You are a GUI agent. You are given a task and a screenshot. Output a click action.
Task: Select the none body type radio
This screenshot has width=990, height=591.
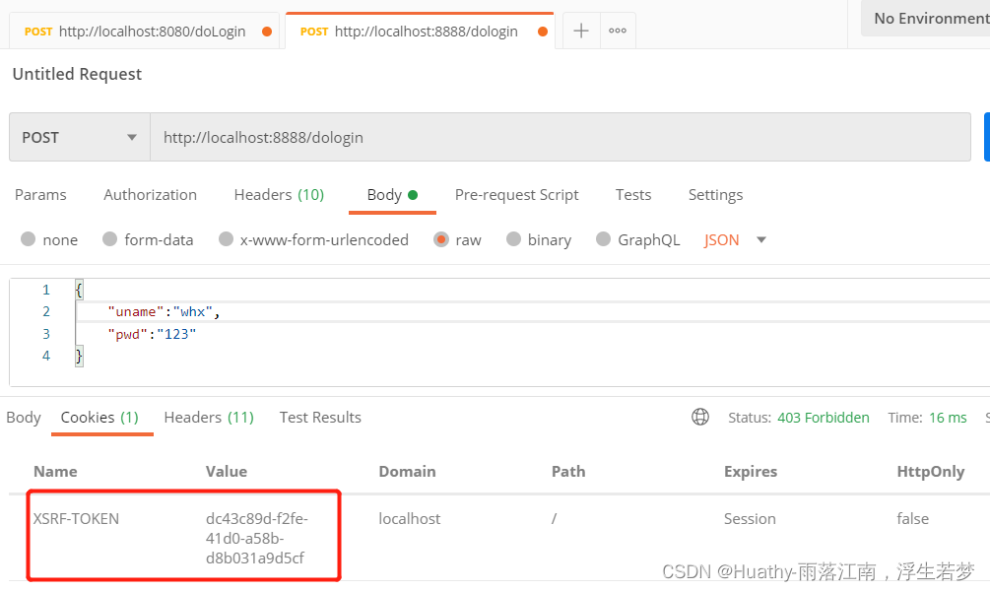coord(29,239)
